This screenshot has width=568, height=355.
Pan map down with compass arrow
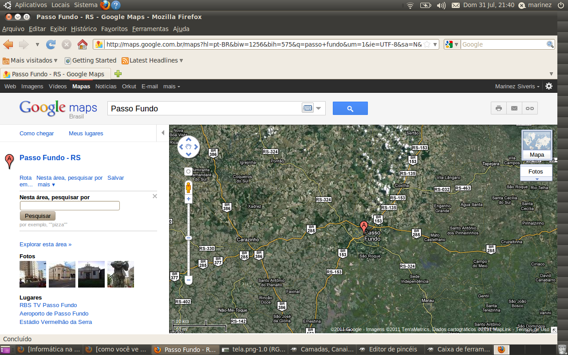189,154
